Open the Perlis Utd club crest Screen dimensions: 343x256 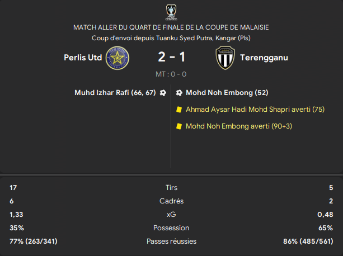click(x=118, y=58)
